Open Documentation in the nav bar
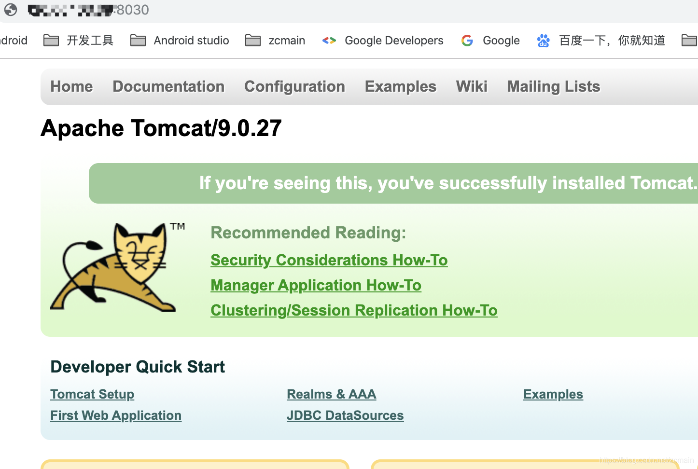This screenshot has width=698, height=469. point(168,86)
